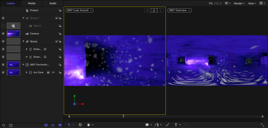Collapse the Group disclosure triangle

[23, 41]
